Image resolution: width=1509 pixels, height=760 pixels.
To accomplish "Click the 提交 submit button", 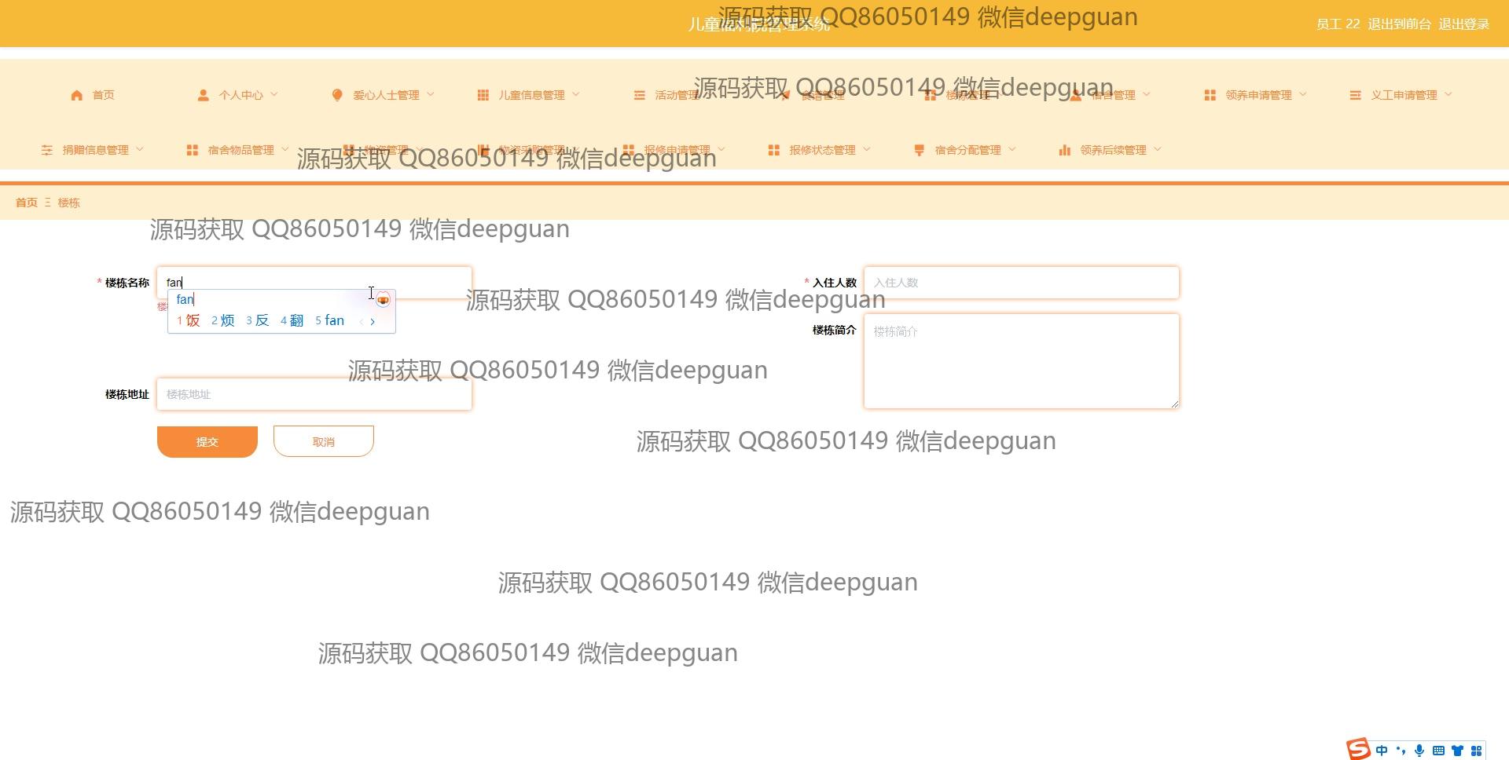I will pyautogui.click(x=207, y=442).
